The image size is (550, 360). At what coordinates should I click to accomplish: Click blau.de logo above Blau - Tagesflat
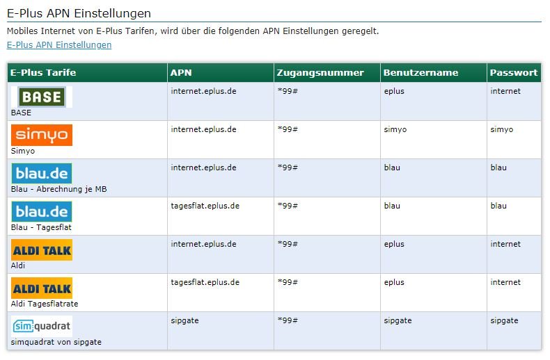click(x=42, y=211)
